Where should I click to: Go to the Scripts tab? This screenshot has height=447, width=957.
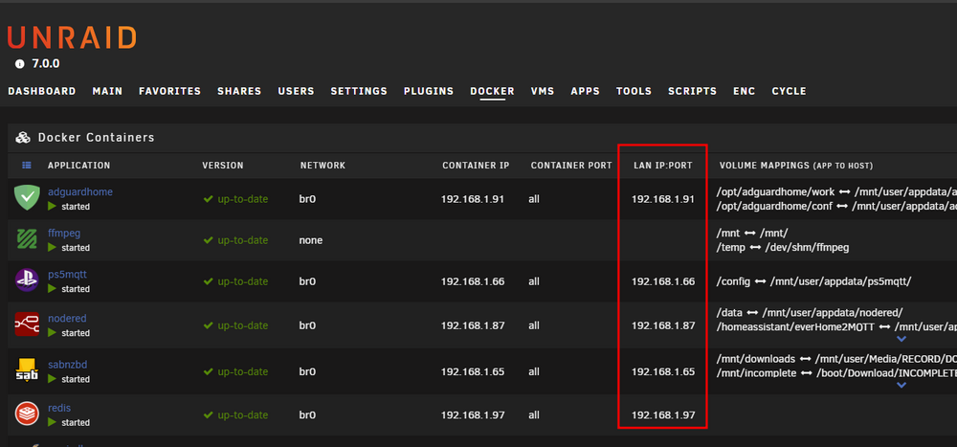click(x=692, y=91)
